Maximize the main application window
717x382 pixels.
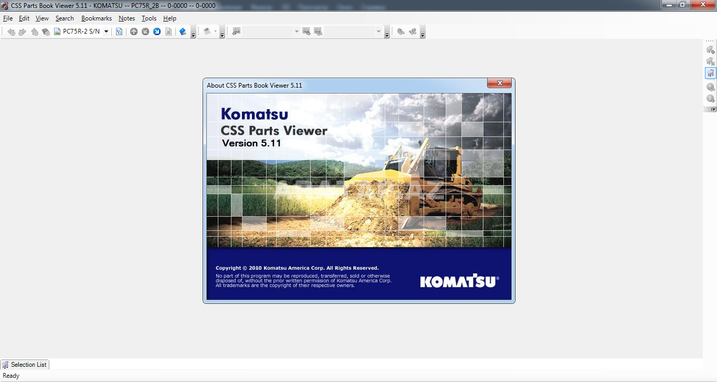tap(682, 5)
